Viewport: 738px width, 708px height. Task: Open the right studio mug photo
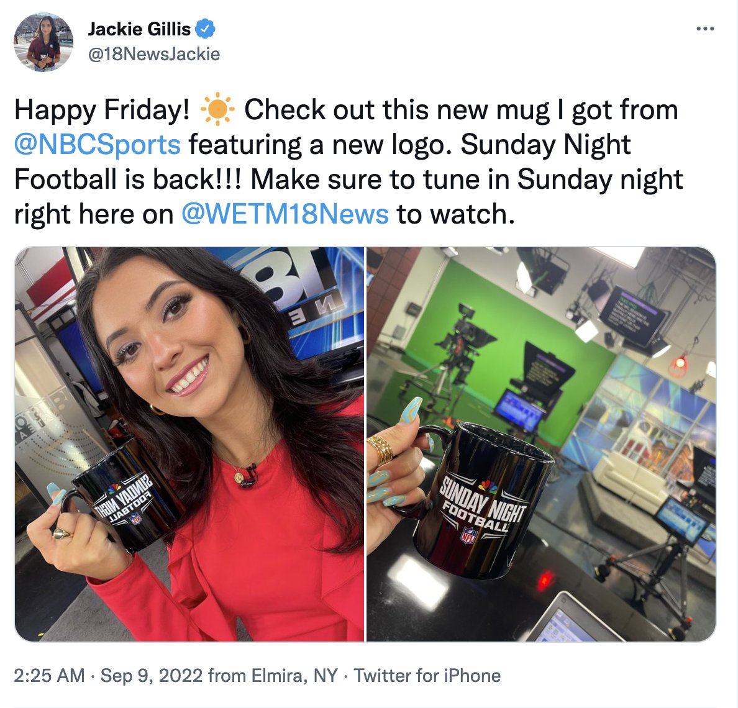click(541, 444)
